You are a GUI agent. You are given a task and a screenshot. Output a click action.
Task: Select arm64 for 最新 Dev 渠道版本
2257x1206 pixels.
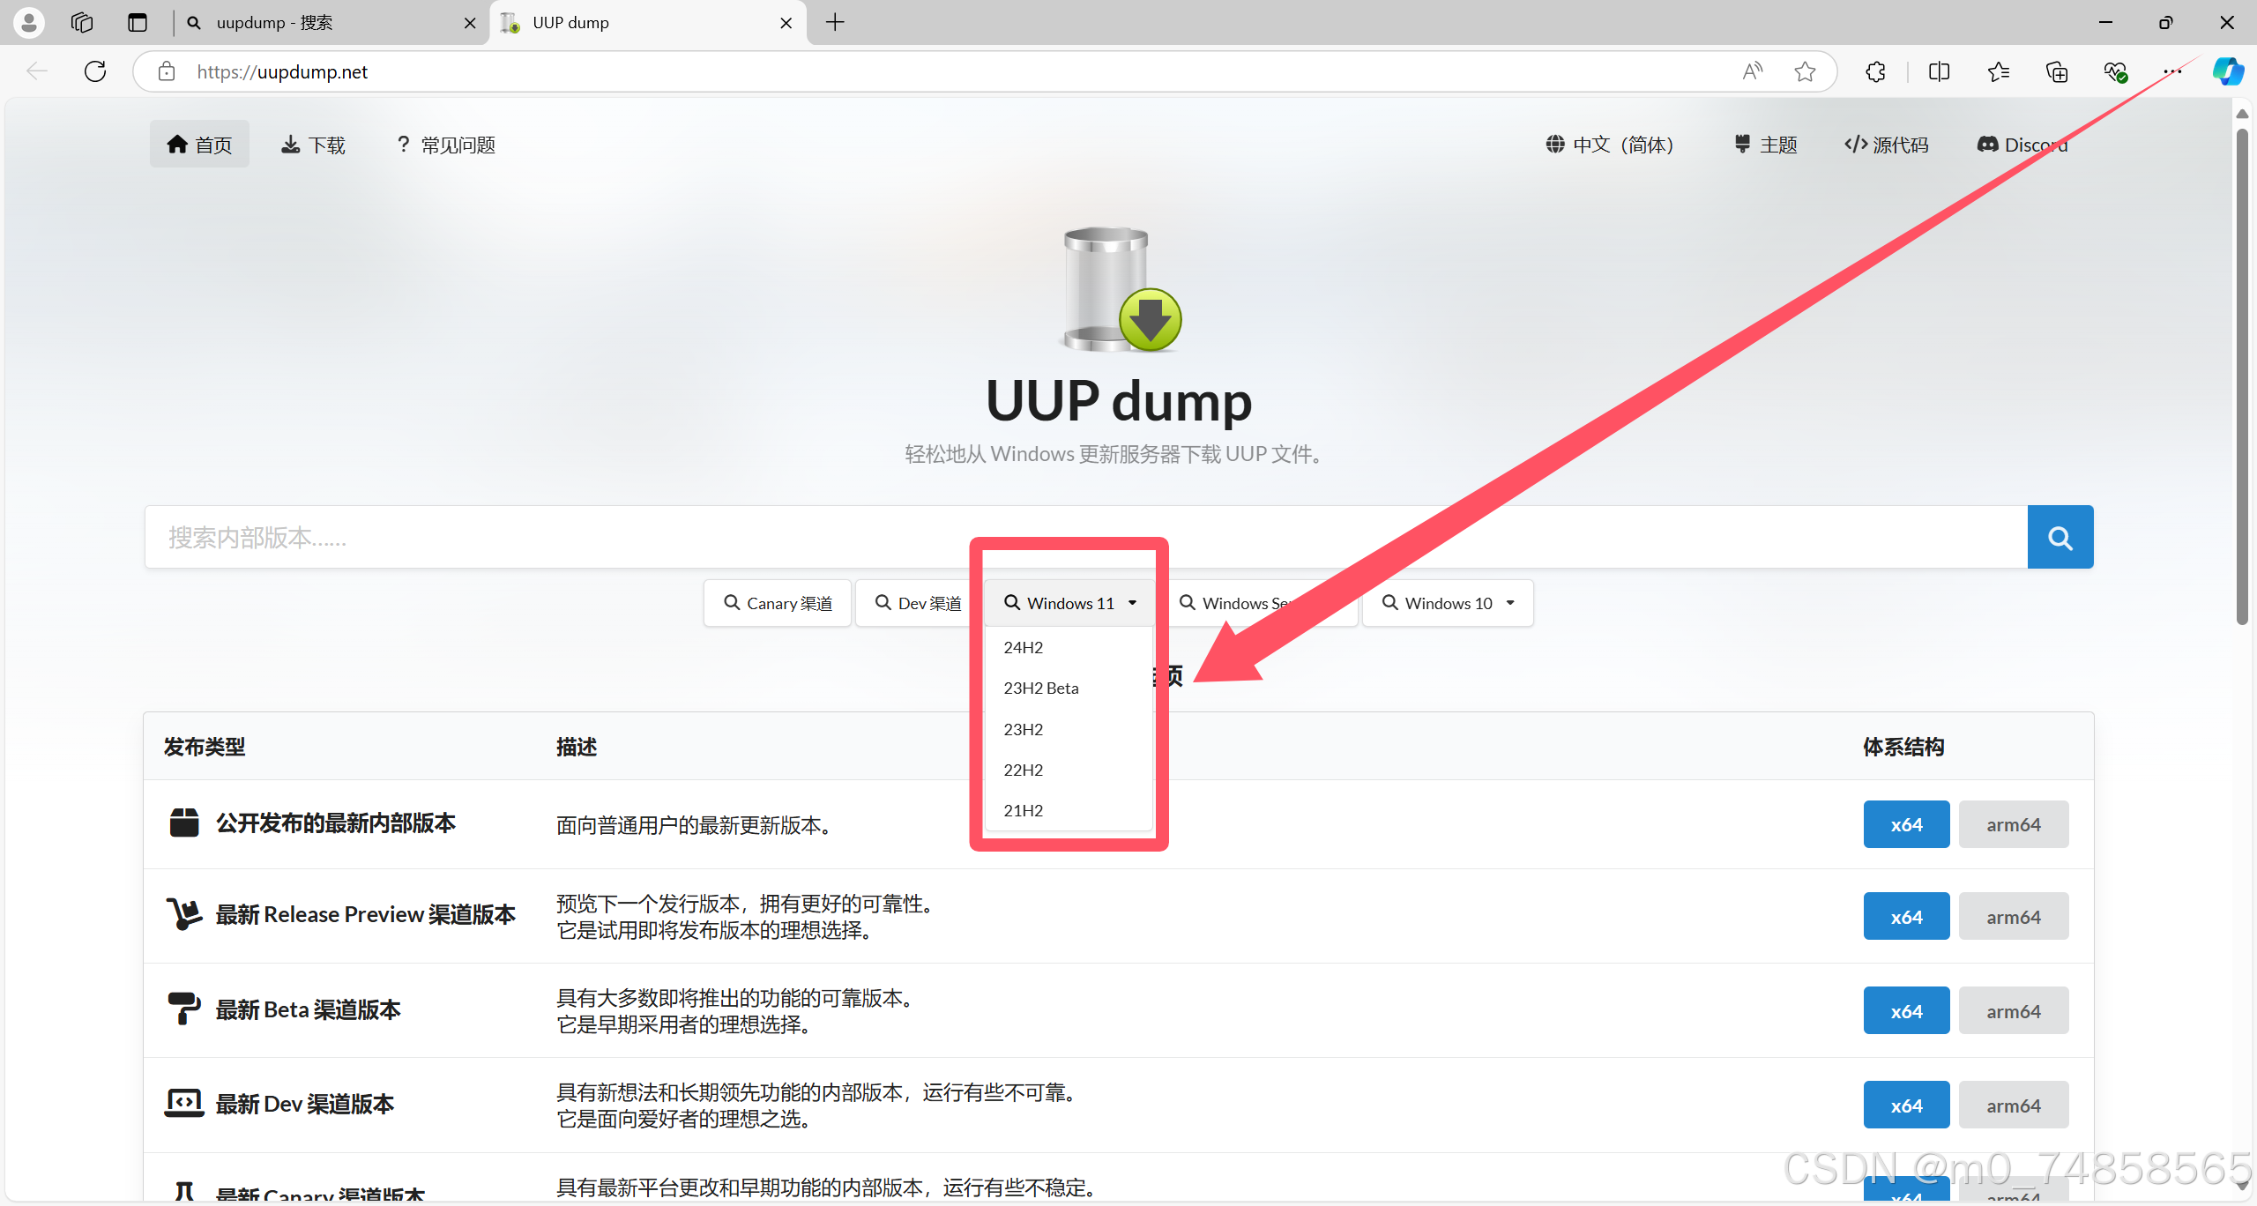pyautogui.click(x=2014, y=1105)
